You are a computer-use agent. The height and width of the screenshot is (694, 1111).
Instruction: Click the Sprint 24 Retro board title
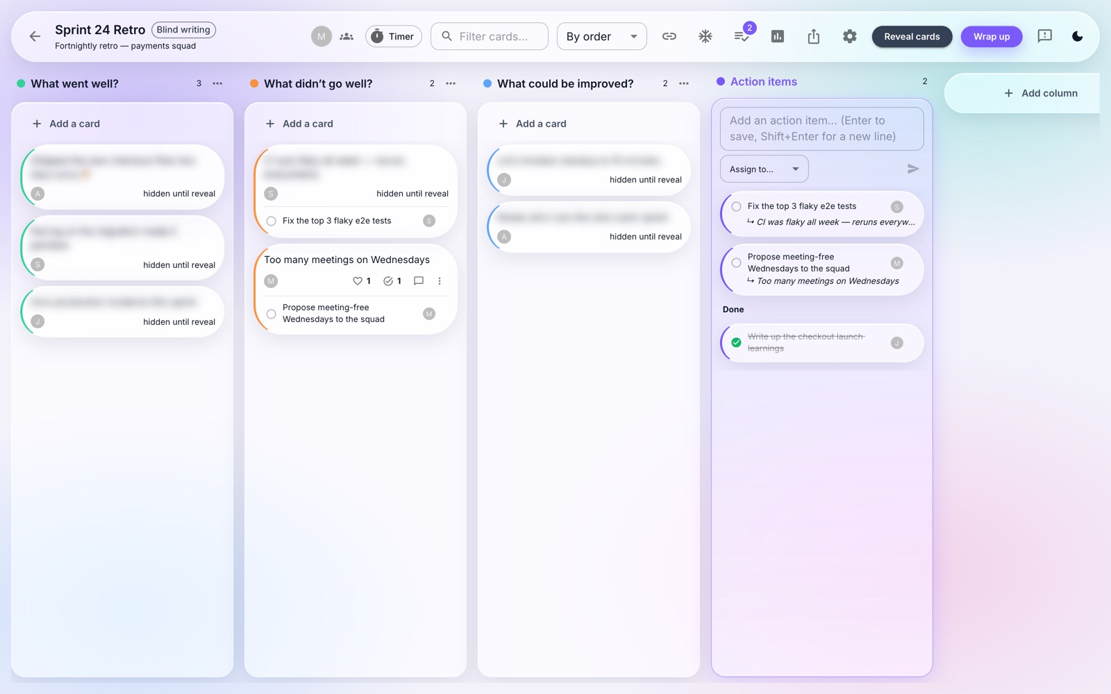[100, 30]
